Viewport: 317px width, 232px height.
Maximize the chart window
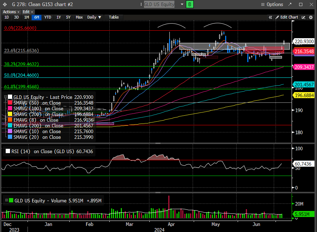click(301, 4)
